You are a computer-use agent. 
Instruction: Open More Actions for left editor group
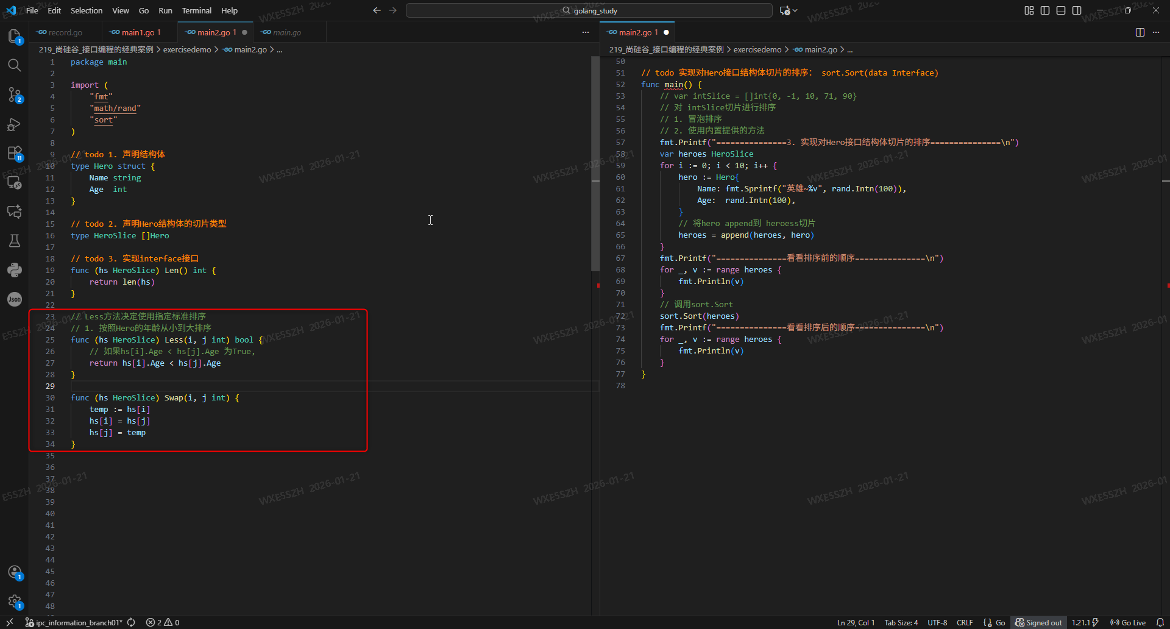[586, 32]
